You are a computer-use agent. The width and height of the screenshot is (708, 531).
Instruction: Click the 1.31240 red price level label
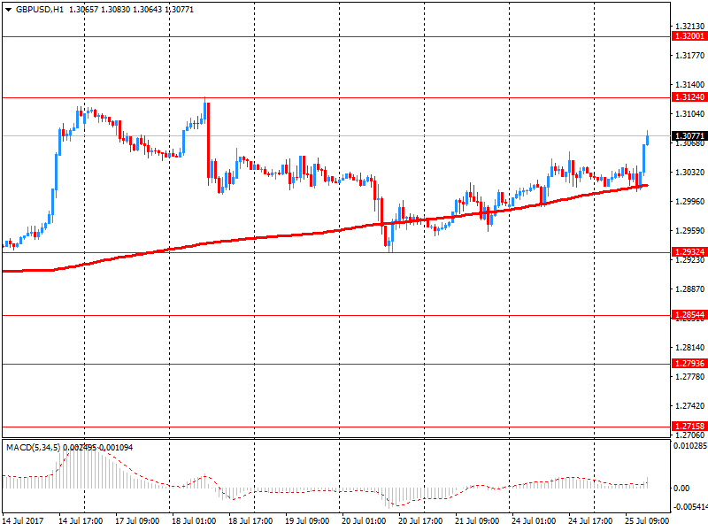(x=689, y=97)
